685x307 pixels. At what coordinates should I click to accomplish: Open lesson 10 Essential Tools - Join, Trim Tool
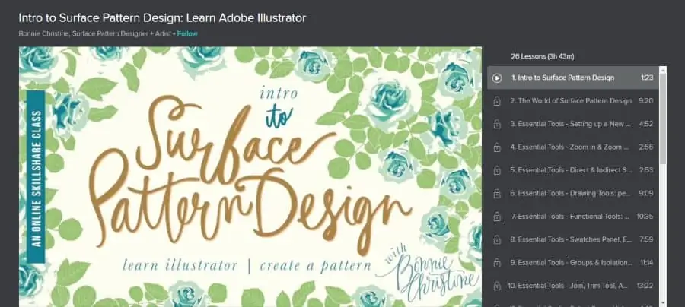click(x=572, y=286)
